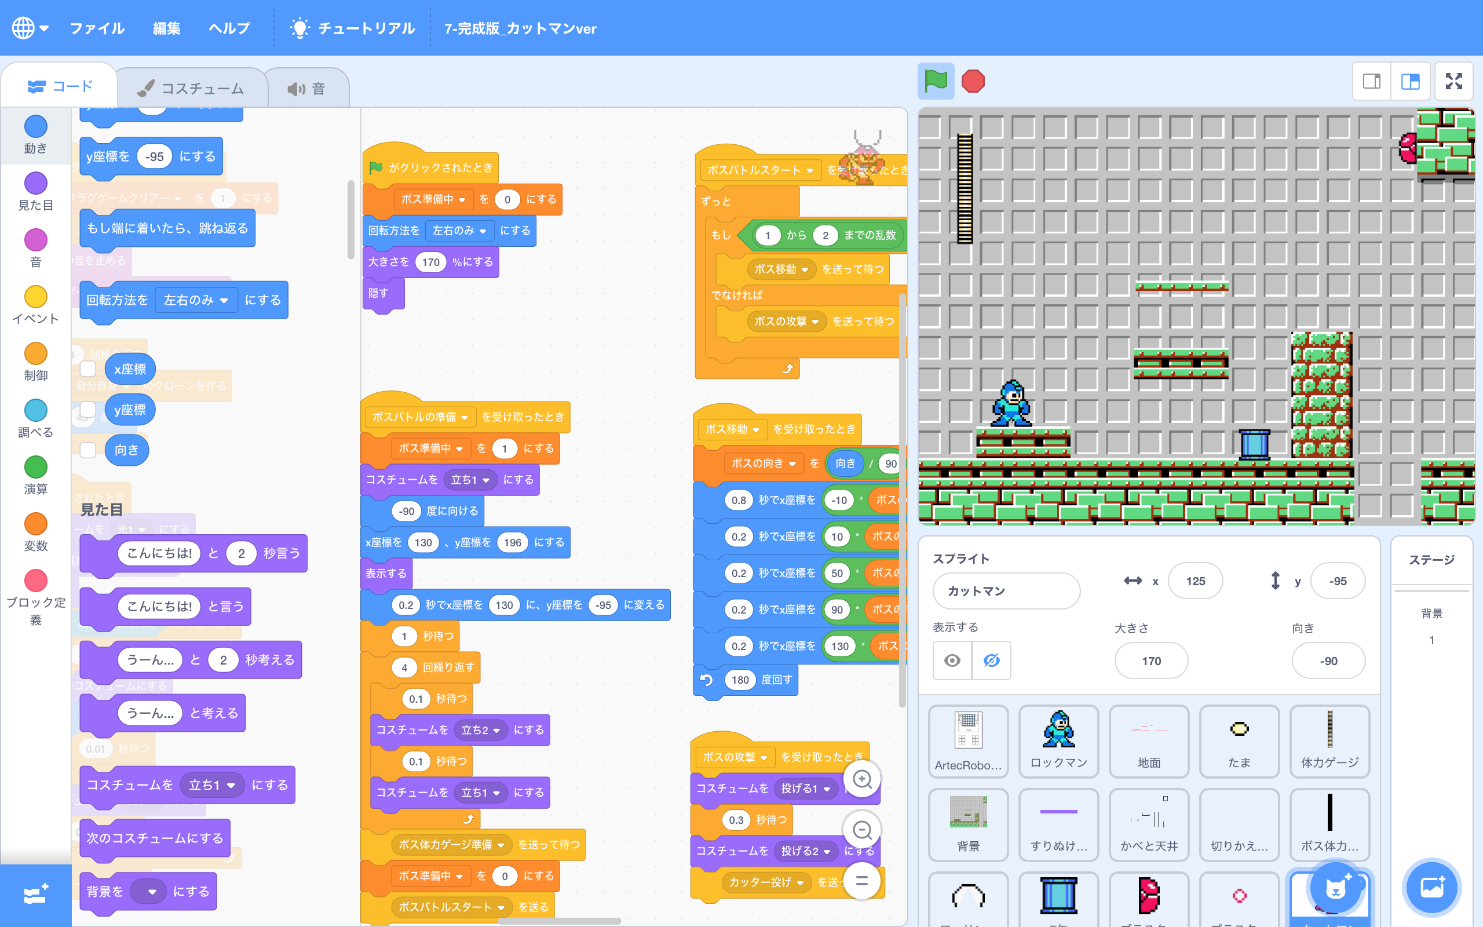The width and height of the screenshot is (1483, 927).
Task: Edit the sprite name field カットマン
Action: point(1006,590)
